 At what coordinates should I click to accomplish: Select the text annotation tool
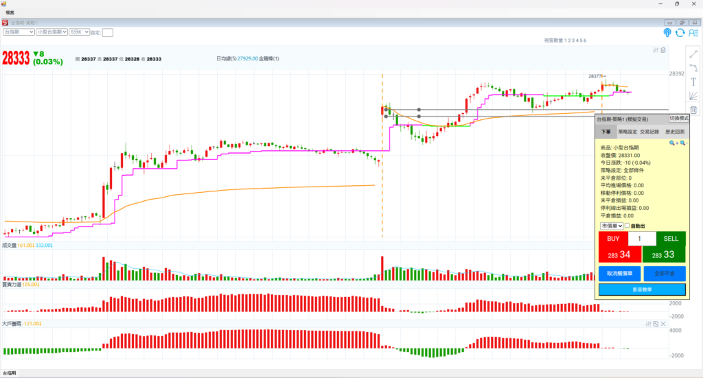693,82
